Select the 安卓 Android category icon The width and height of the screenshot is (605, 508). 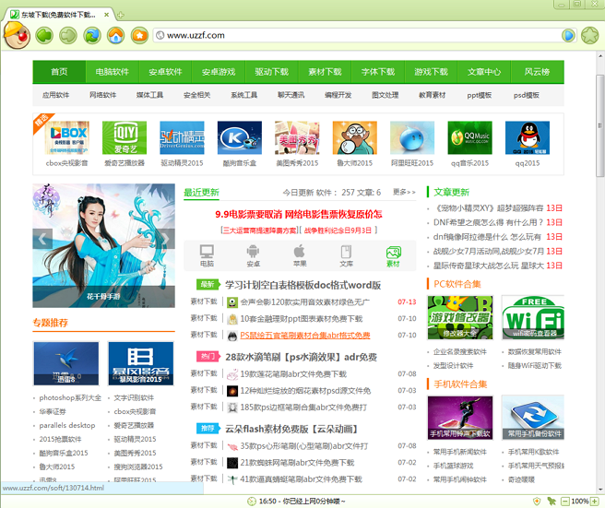pyautogui.click(x=253, y=255)
